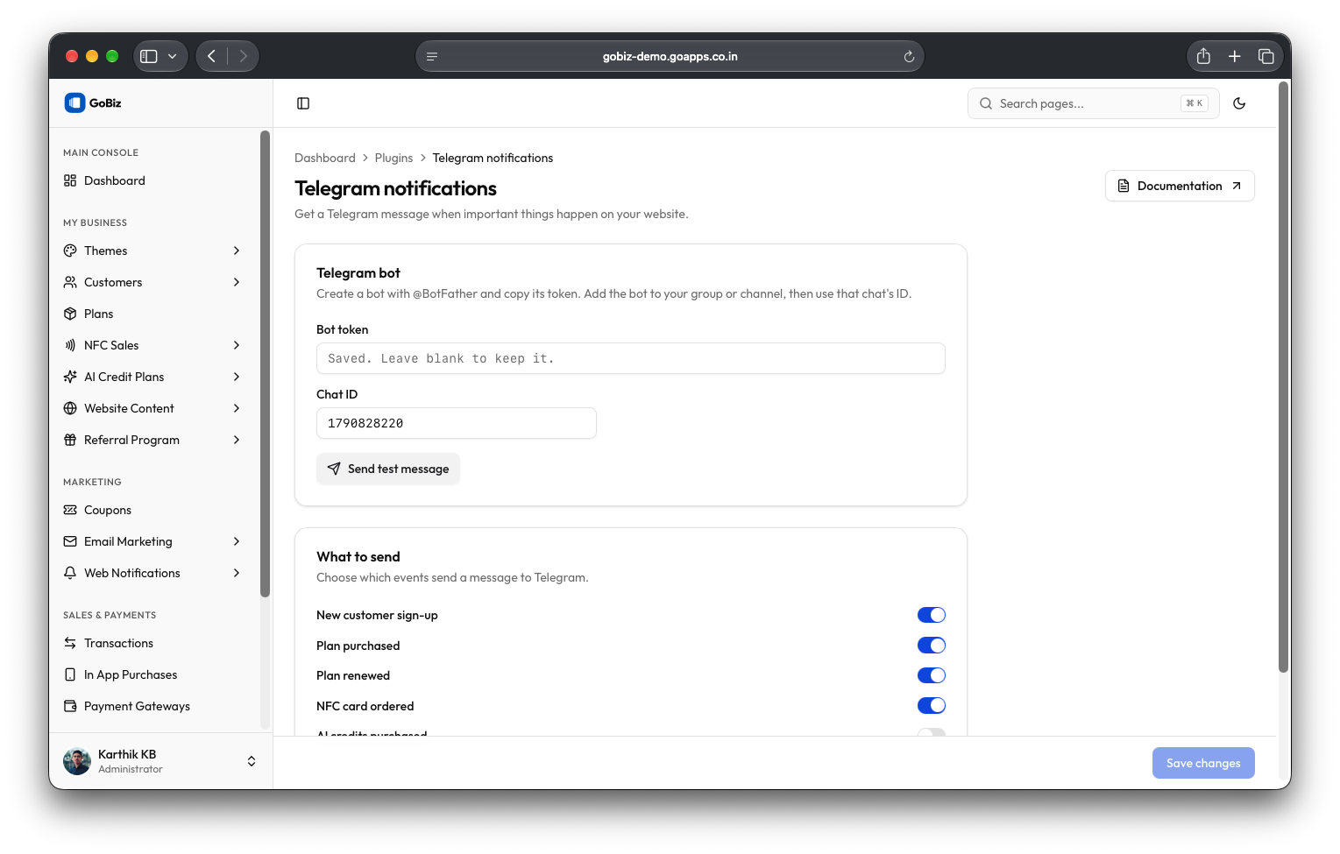1340x854 pixels.
Task: Focus the Bot token input field
Action: [631, 358]
